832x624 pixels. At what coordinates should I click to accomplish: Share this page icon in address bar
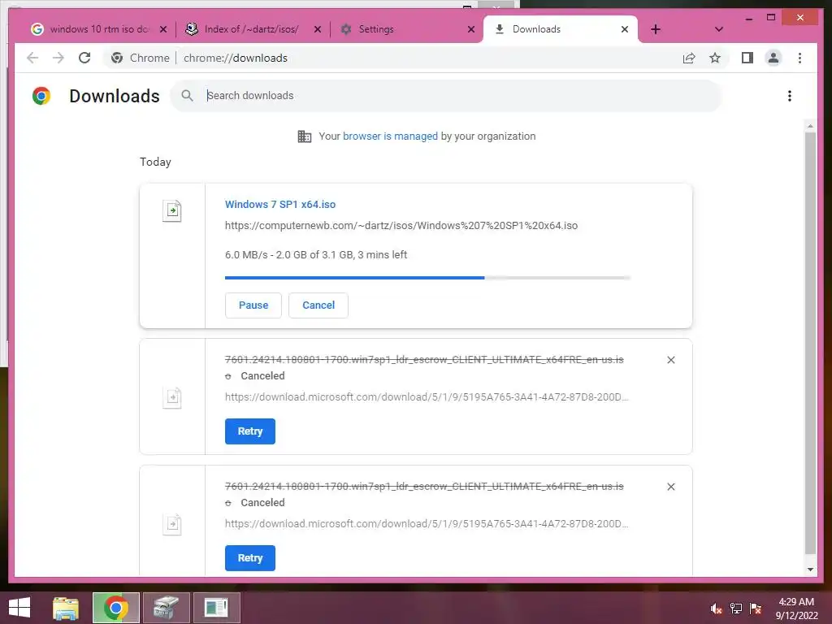[689, 58]
